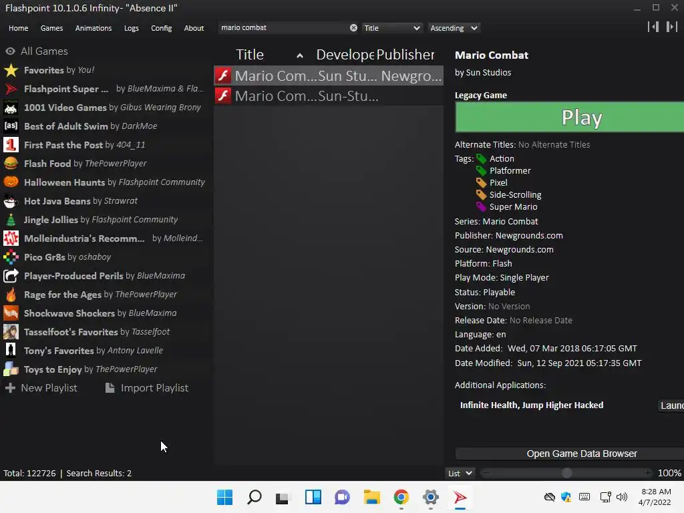Click the 1001 Video Games playlist icon
Screen dimensions: 684x513
[11, 108]
